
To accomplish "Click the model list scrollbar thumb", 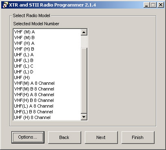I will (x=84, y=42).
